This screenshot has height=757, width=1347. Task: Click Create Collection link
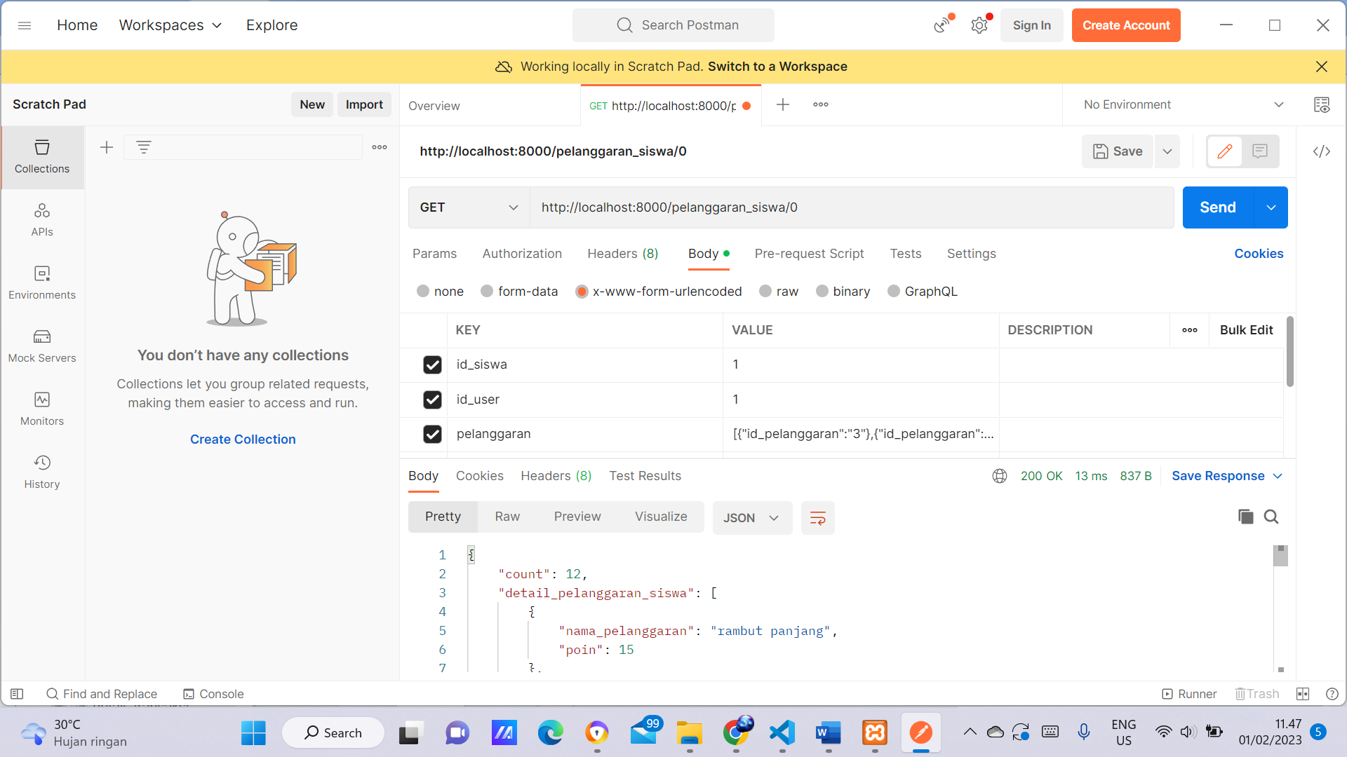point(243,439)
